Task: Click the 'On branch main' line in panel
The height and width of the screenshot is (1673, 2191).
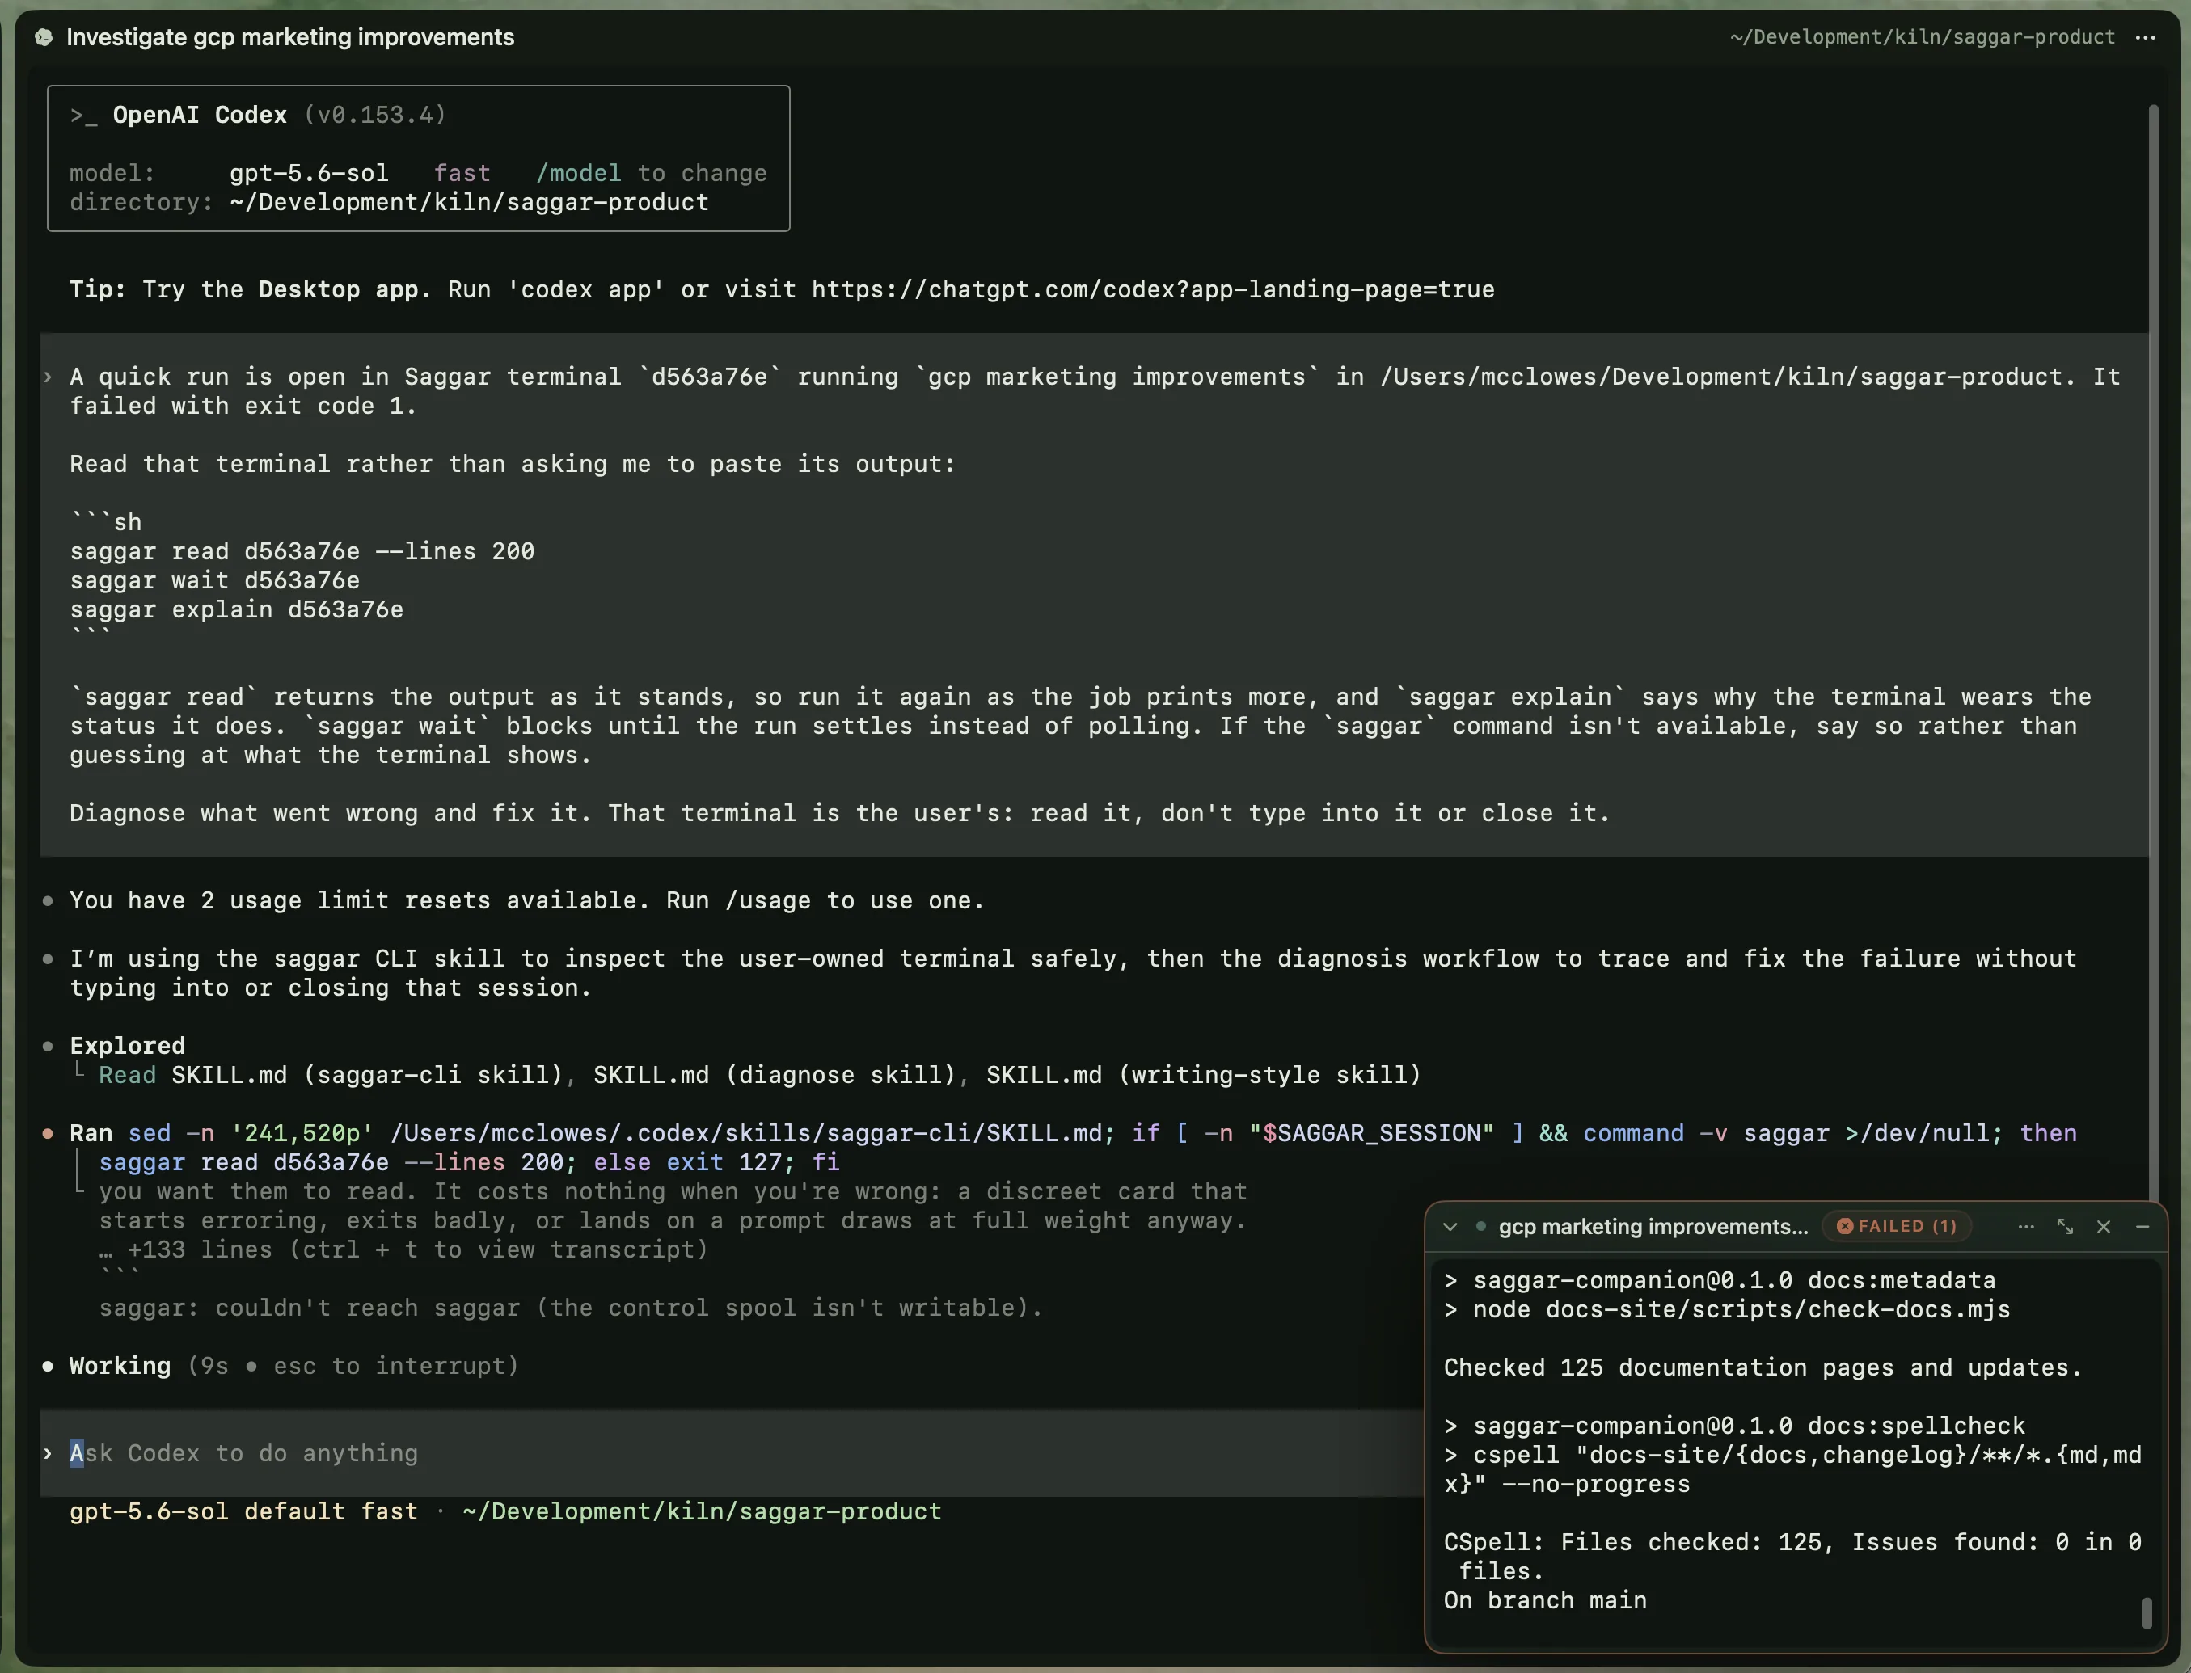Action: 1545,1601
